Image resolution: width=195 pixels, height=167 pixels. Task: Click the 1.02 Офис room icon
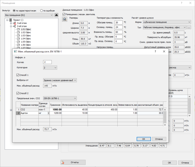tap(18, 32)
